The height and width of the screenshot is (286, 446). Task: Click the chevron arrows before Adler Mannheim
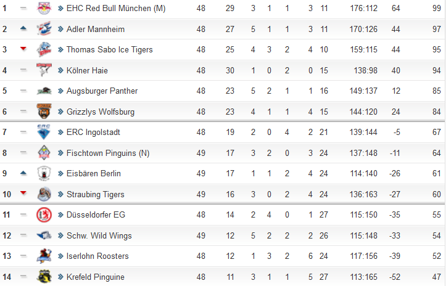click(60, 29)
